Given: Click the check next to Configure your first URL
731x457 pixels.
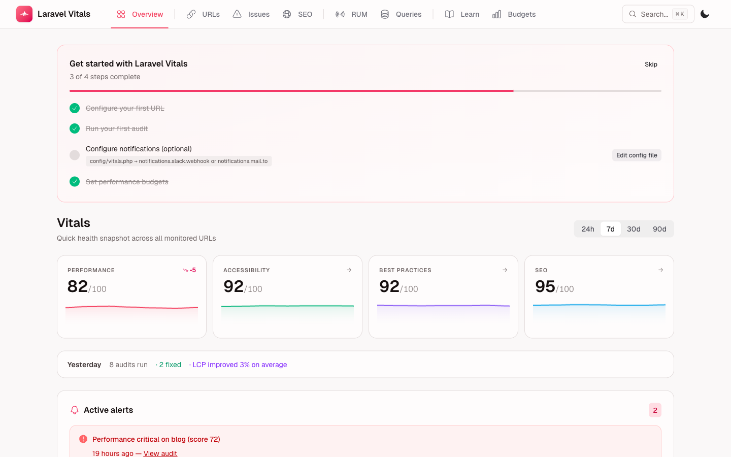Looking at the screenshot, I should (75, 108).
